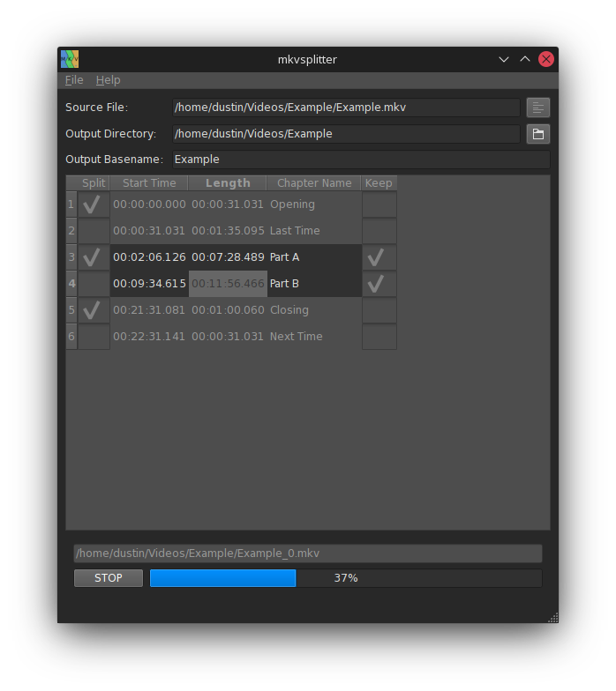Click length cell of Opening chapter
Image resolution: width=616 pixels, height=691 pixels.
[x=228, y=204]
